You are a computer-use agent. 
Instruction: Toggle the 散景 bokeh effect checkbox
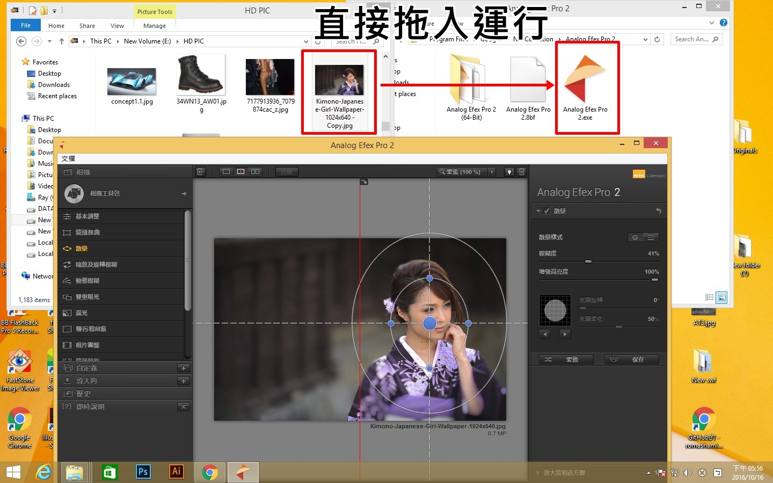[546, 211]
